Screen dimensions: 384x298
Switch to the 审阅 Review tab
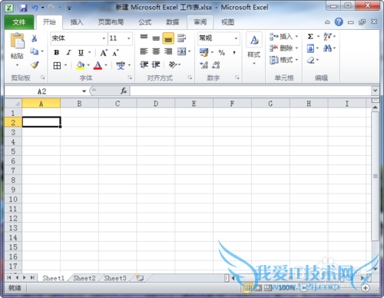click(x=200, y=22)
